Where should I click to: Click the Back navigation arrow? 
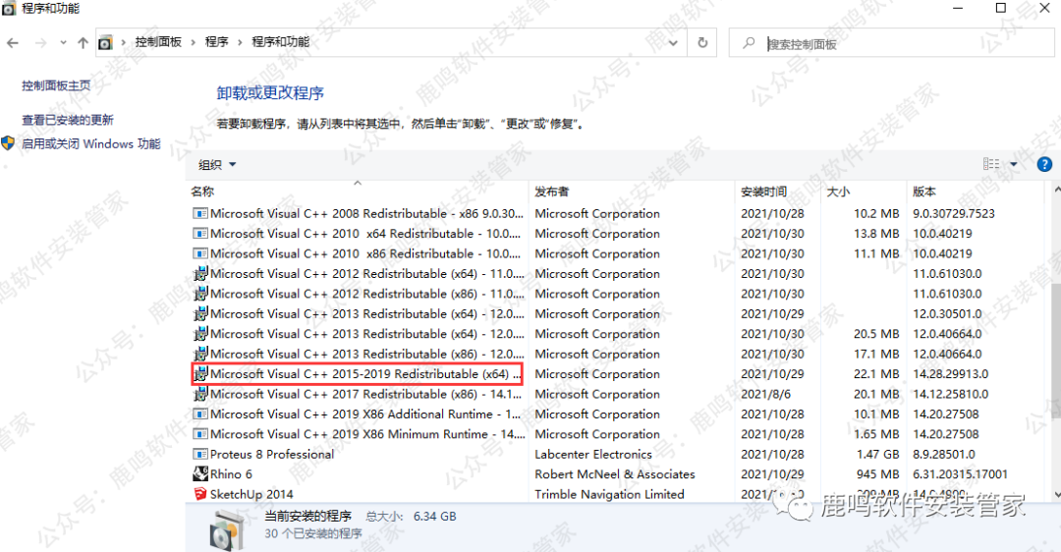click(x=14, y=43)
